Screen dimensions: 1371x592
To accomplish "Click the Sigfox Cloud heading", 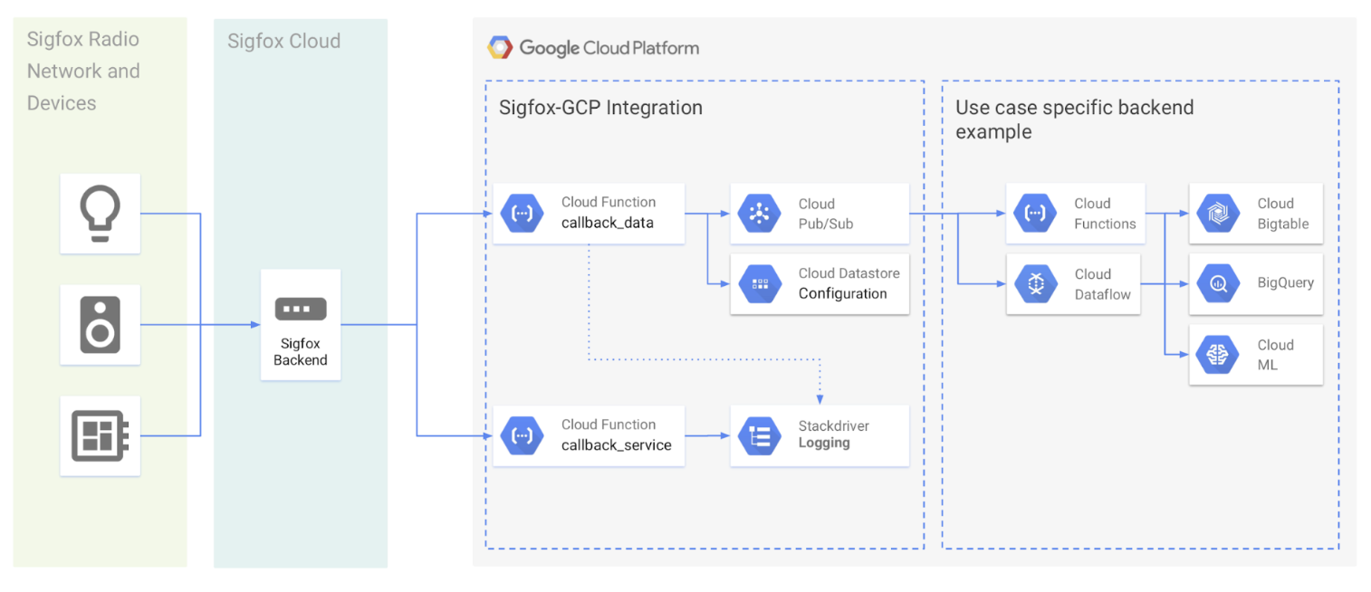I will 283,41.
